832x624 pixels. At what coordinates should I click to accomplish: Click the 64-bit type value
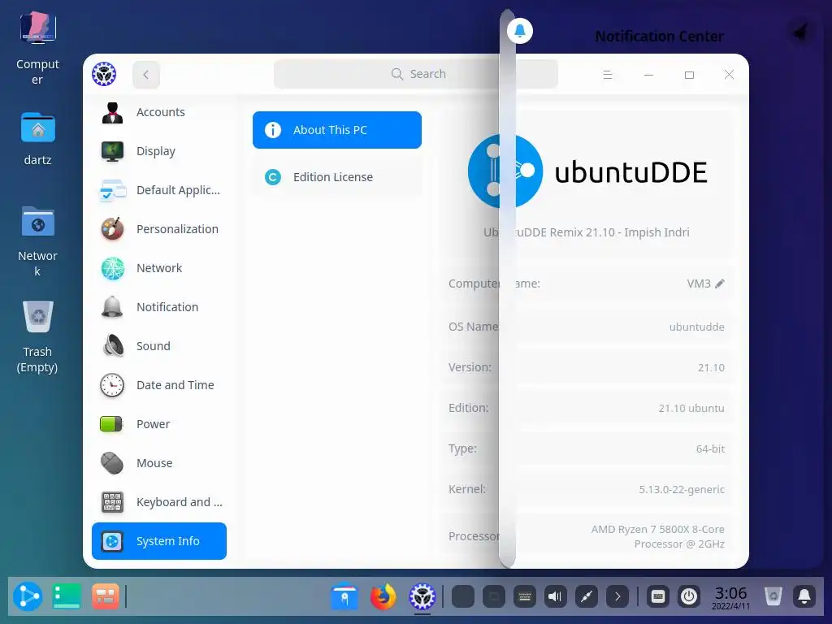click(710, 448)
